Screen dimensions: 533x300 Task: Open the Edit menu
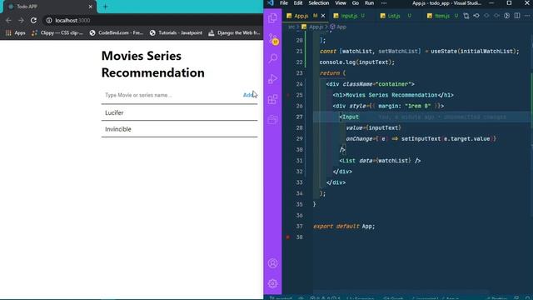click(x=298, y=3)
